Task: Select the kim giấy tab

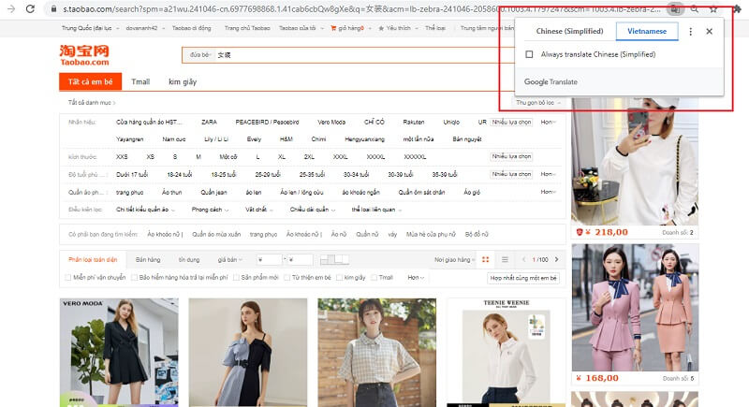Action: tap(183, 81)
